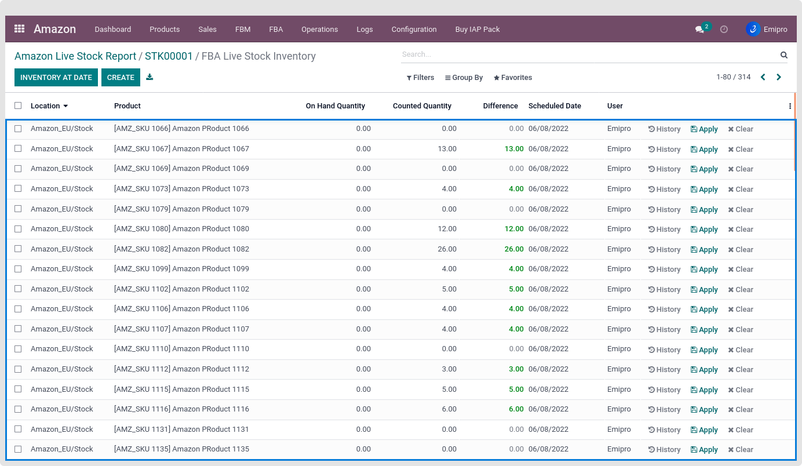Viewport: 802px width, 466px height.
Task: Open the Group By dropdown
Action: 464,78
